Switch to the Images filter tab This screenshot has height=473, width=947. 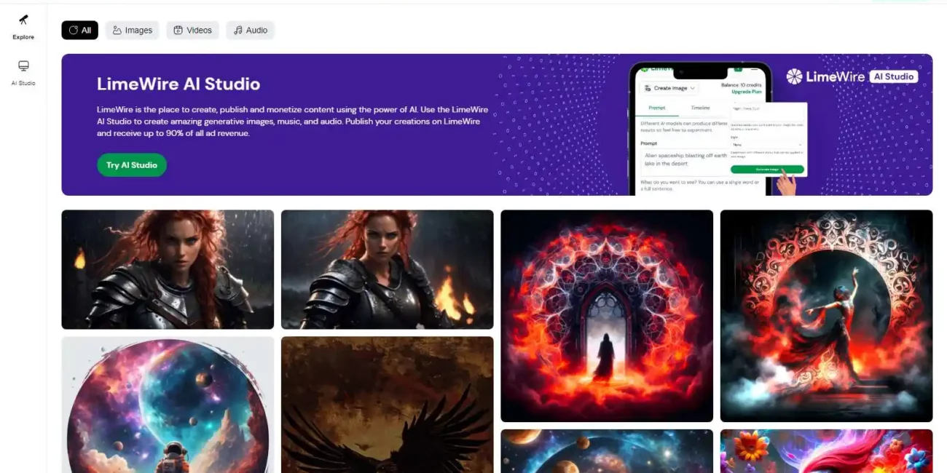pos(132,30)
